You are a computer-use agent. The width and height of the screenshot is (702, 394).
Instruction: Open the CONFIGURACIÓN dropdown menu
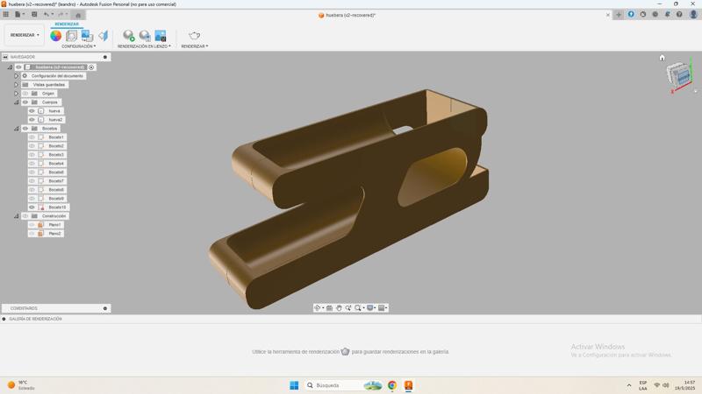79,46
